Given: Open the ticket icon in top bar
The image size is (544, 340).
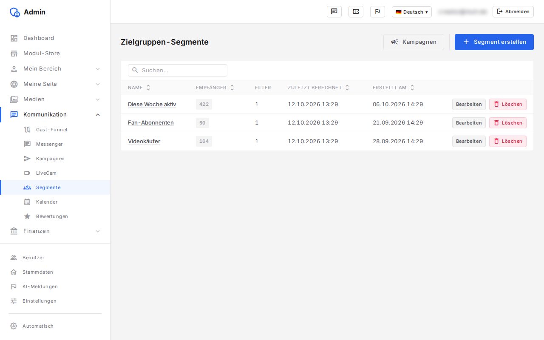Looking at the screenshot, I should [x=356, y=11].
